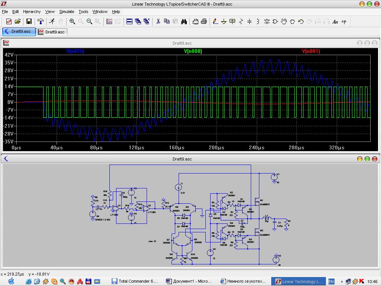Viewport: 381px width, 286px height.
Task: Click the Open file folder icon
Action: click(x=17, y=22)
